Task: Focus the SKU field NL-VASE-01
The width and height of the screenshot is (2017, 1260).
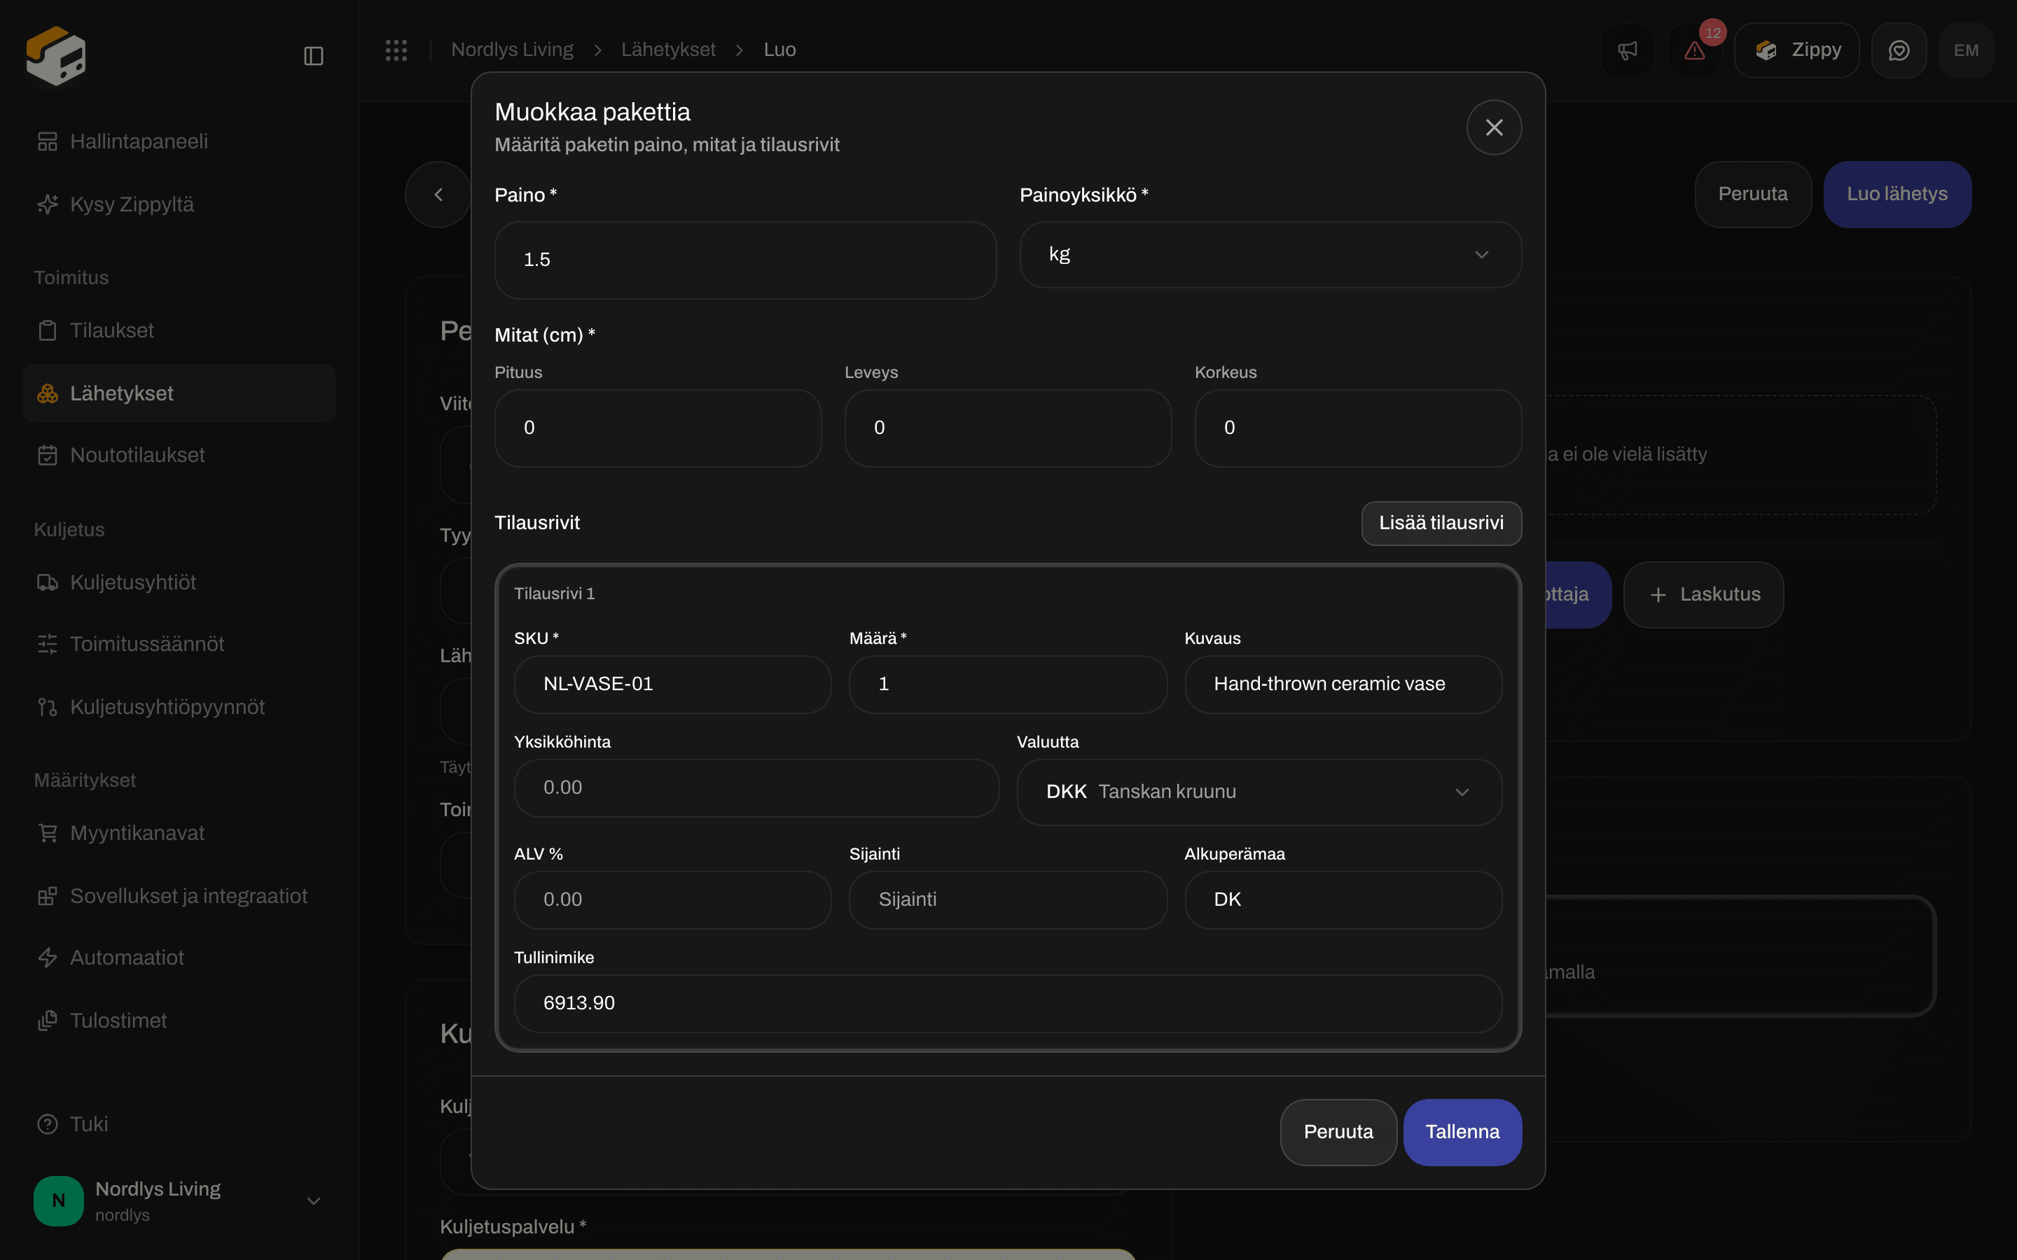Action: tap(672, 684)
